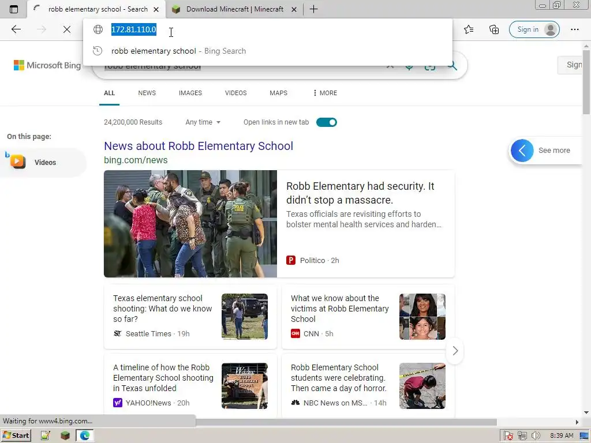Click the CNN victims photo thumbnail
The height and width of the screenshot is (443, 591).
click(422, 317)
